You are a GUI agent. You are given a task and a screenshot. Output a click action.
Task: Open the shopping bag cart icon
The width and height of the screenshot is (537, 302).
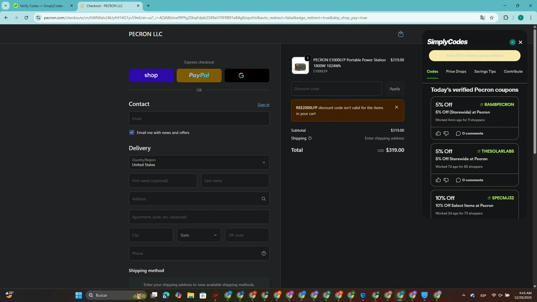[401, 34]
